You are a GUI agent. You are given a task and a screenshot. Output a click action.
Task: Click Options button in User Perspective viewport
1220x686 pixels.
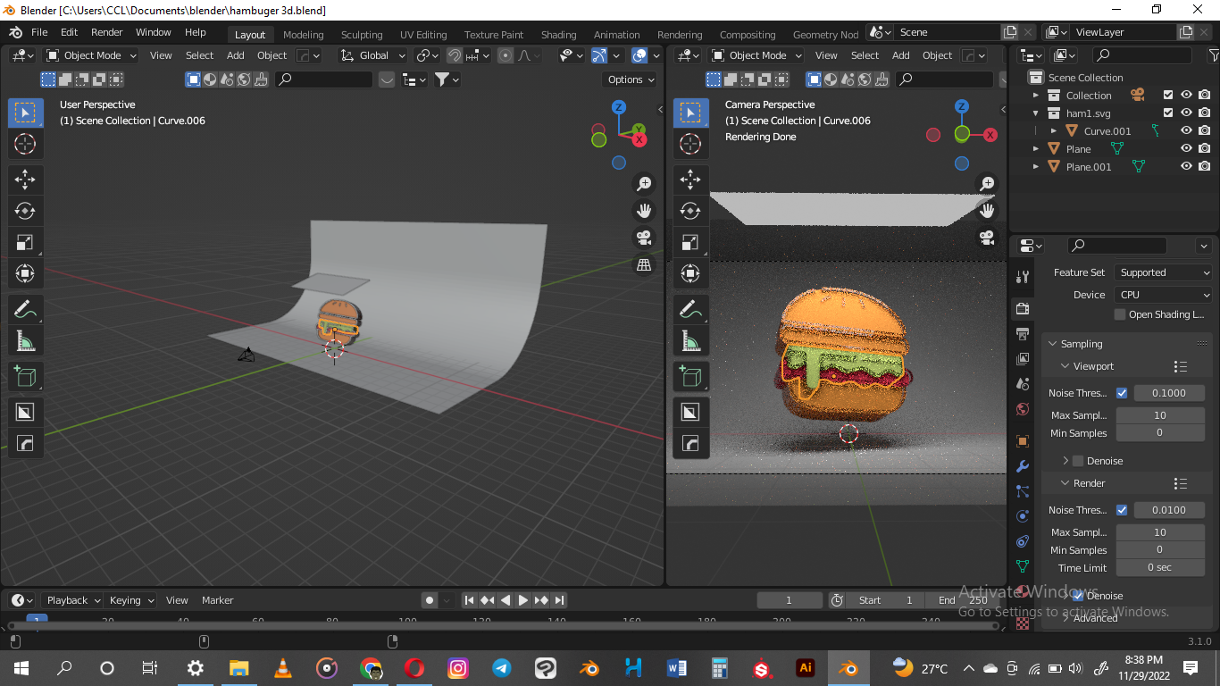(631, 79)
